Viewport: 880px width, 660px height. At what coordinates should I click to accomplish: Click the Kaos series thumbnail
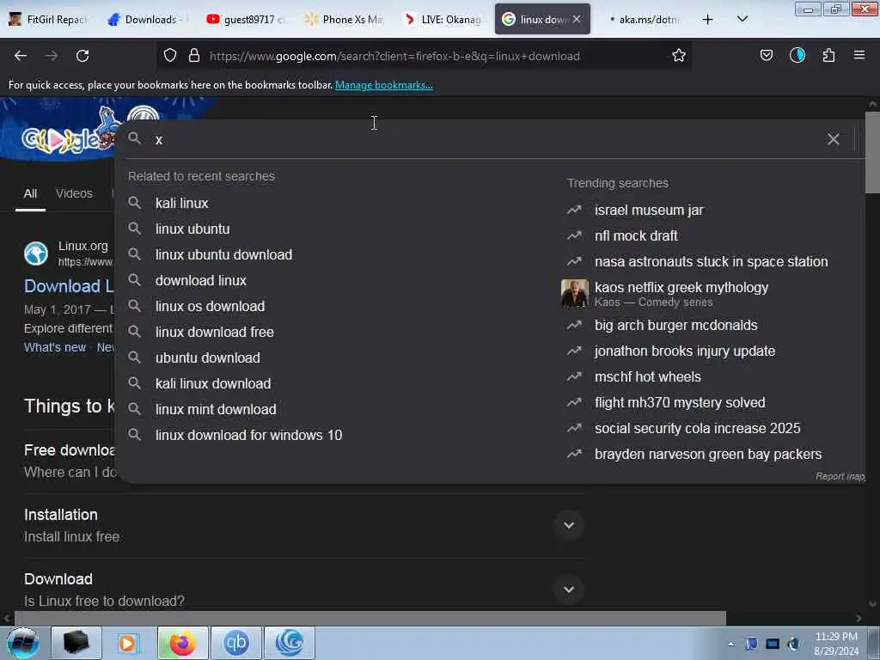[575, 294]
